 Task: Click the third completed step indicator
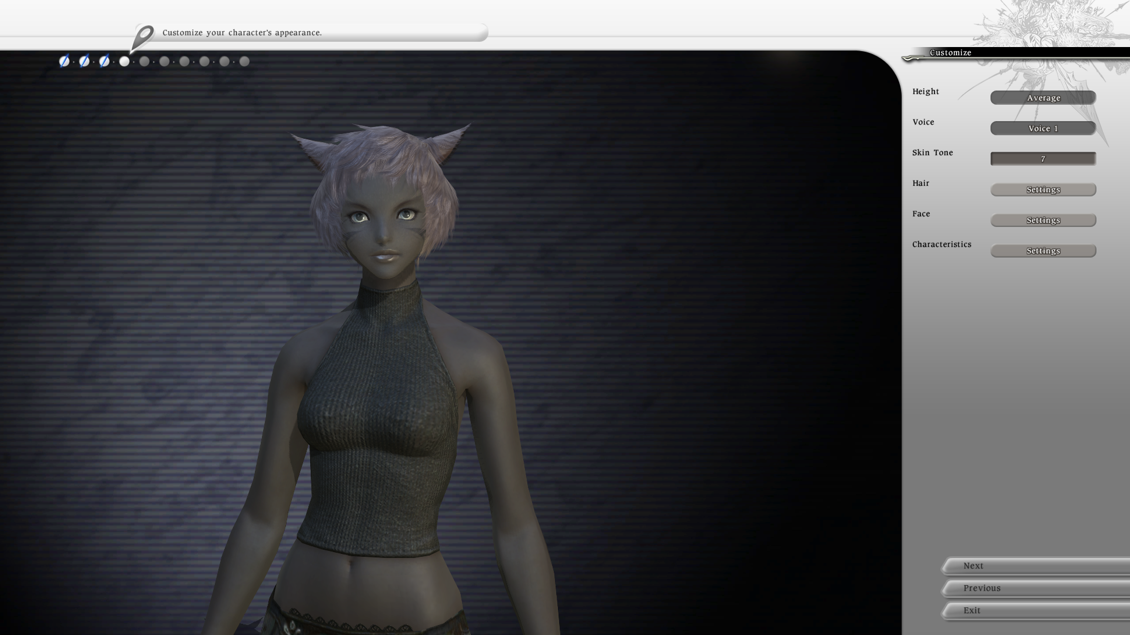(x=104, y=61)
